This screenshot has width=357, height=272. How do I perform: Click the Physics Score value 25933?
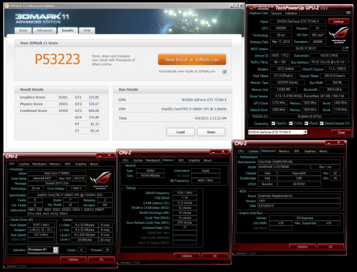63,104
